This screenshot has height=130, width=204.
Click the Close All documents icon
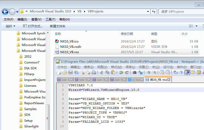(88, 72)
